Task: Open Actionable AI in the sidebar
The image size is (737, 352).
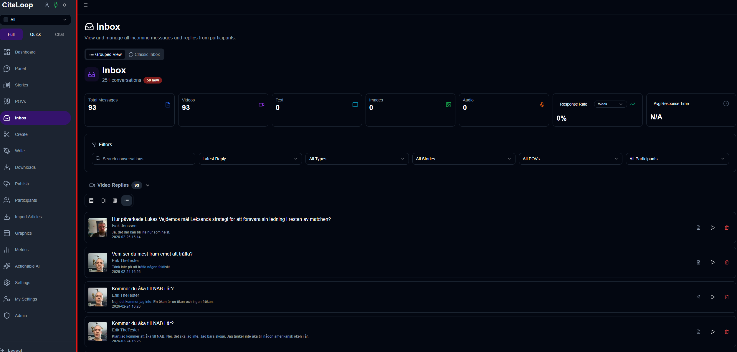Action: click(35, 266)
